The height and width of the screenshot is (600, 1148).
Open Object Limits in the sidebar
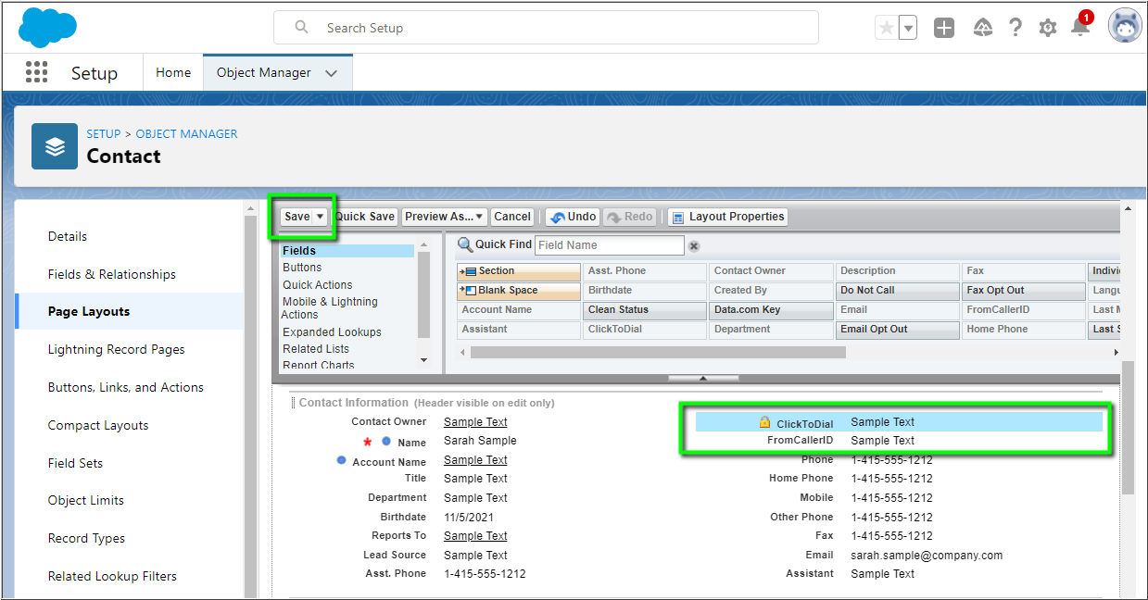point(85,500)
